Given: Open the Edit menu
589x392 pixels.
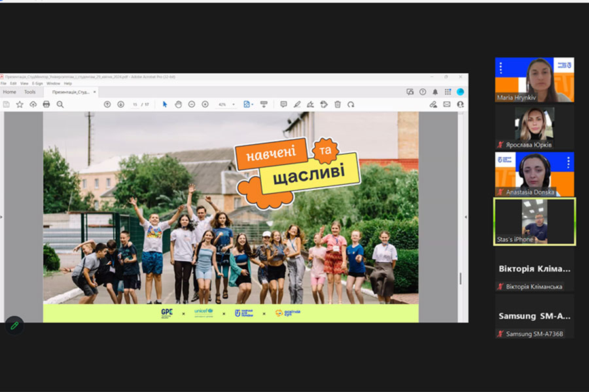Looking at the screenshot, I should (x=13, y=83).
